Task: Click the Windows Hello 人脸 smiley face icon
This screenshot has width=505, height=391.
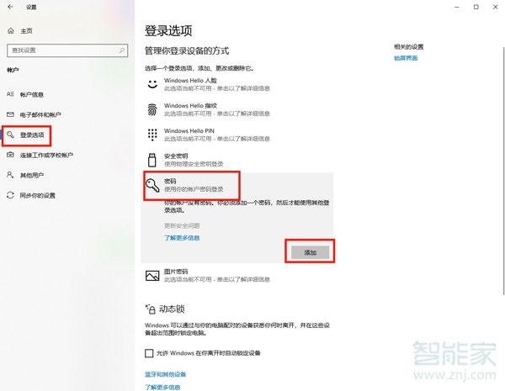Action: (x=152, y=84)
